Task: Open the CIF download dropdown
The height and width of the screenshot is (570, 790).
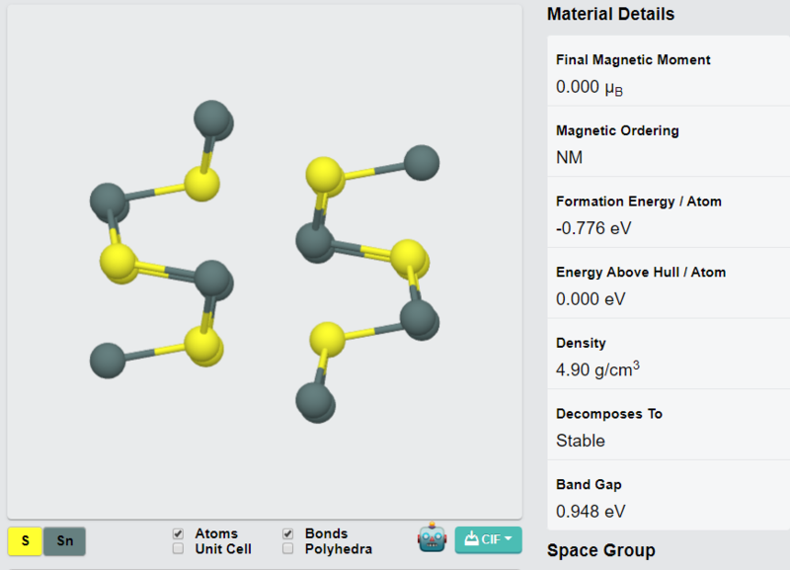Action: point(488,539)
